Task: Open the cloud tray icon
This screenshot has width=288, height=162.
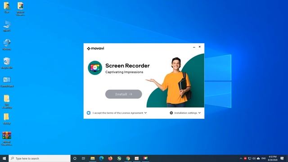Action: [258, 158]
